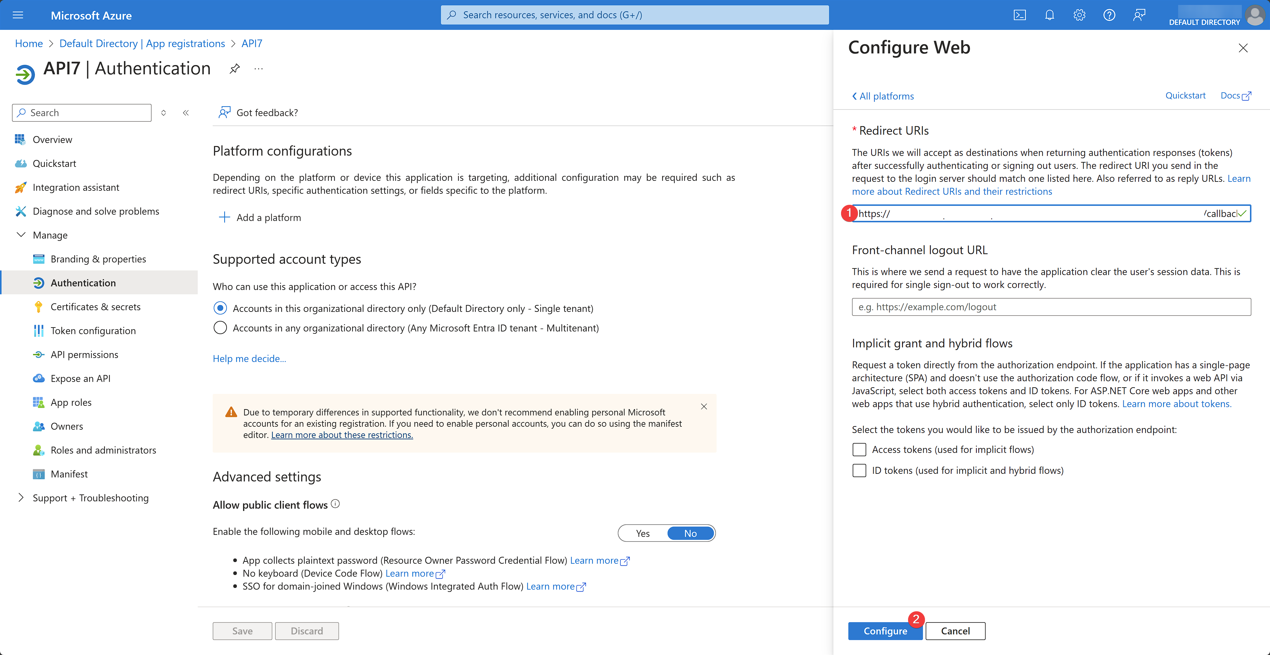Open Learn more for Resource Owner Password Flow
Image resolution: width=1270 pixels, height=655 pixels.
click(600, 561)
